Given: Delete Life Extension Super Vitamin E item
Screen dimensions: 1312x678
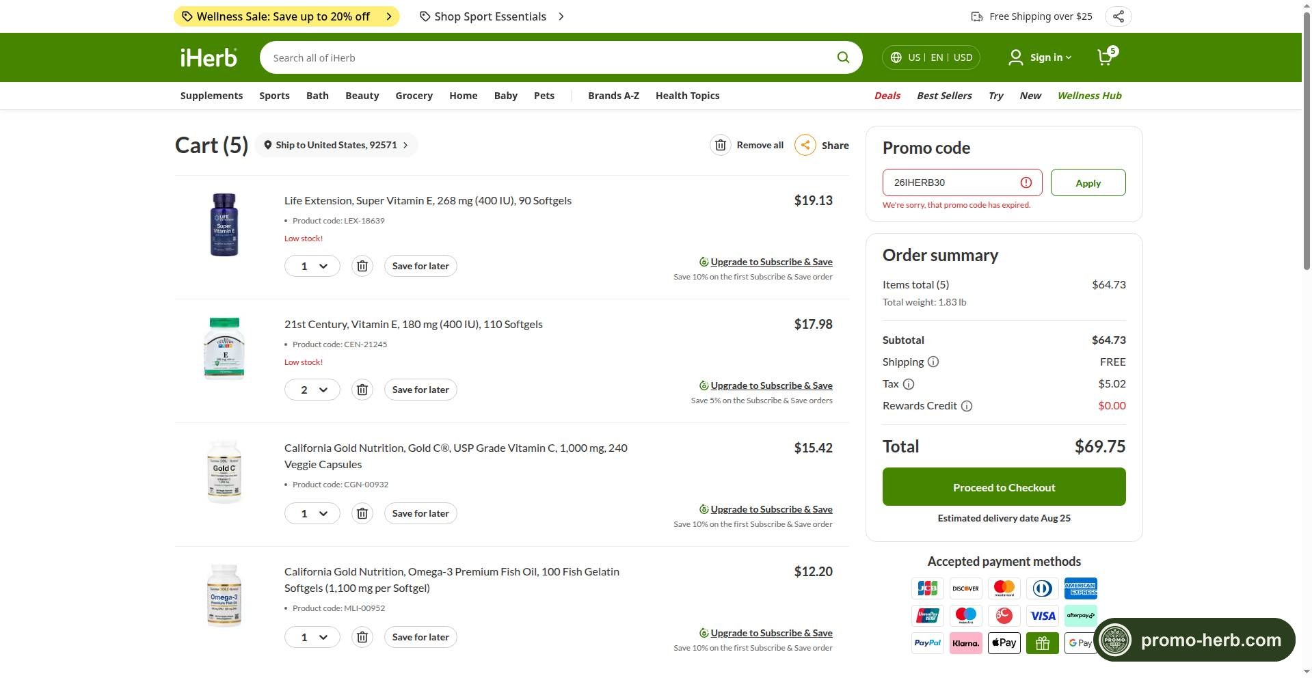Looking at the screenshot, I should 362,266.
